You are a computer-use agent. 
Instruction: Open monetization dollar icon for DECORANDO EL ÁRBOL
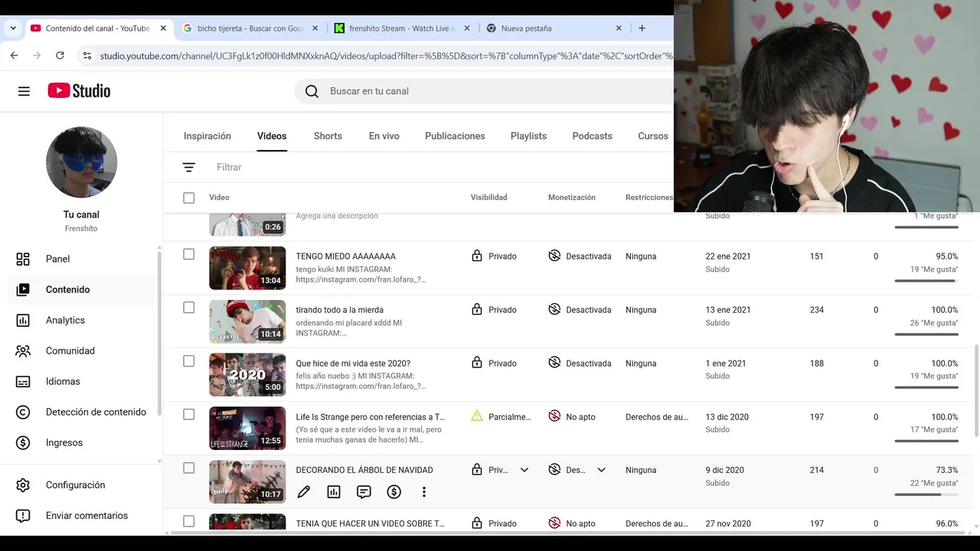point(394,492)
